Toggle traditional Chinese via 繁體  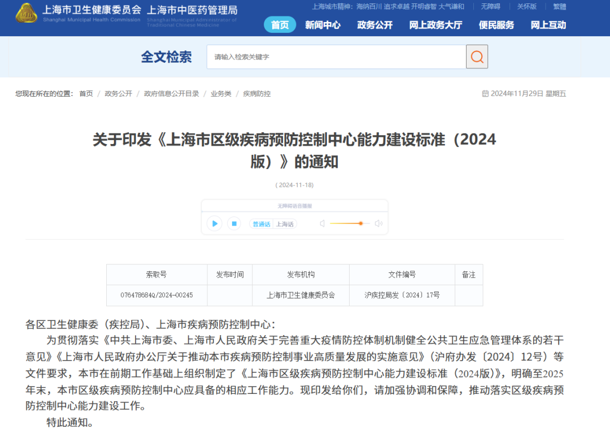coord(559,7)
